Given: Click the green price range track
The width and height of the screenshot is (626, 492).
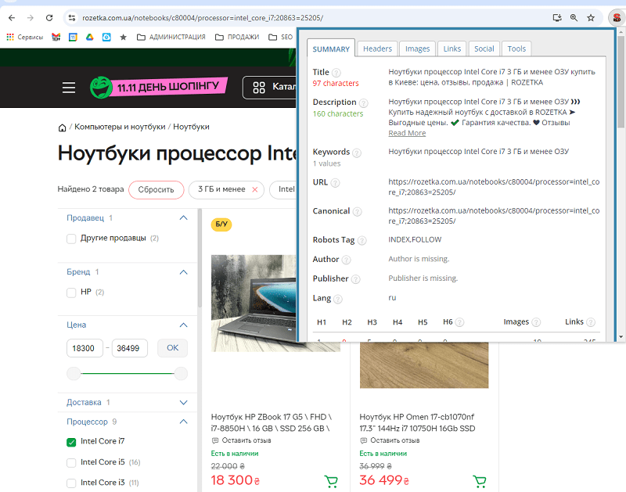Looking at the screenshot, I should [x=127, y=373].
